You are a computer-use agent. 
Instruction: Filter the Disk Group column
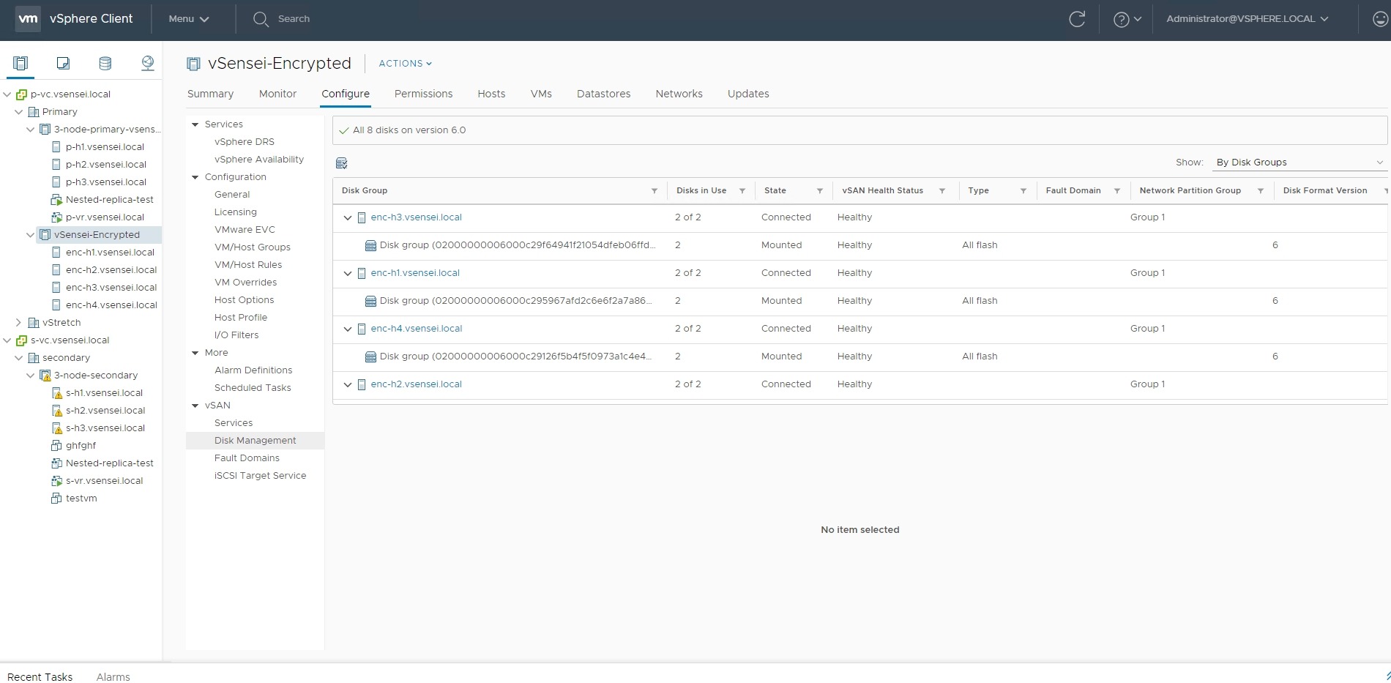[x=654, y=191]
